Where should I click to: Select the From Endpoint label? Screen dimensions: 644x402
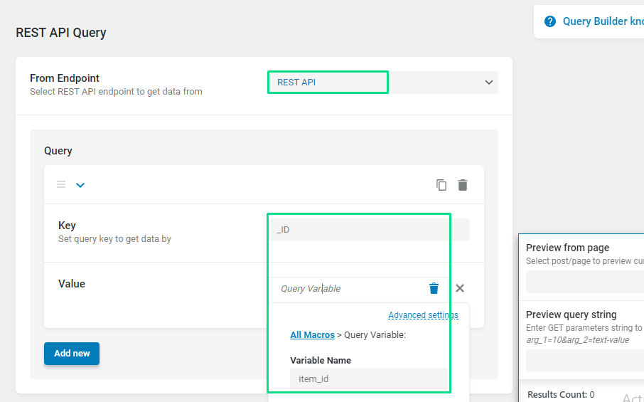65,78
